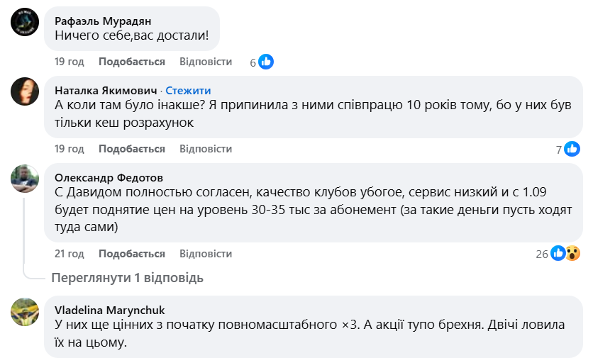Click Vladelina Marynchuk's profile avatar
The image size is (593, 358).
coord(25,311)
